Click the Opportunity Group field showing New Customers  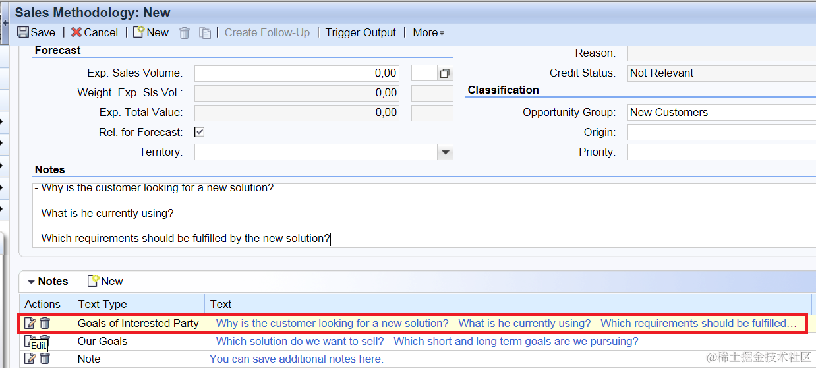[x=721, y=113]
